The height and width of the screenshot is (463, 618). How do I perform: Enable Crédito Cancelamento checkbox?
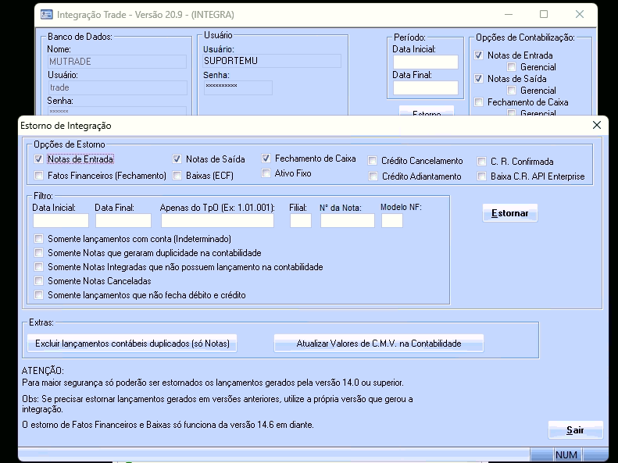[x=373, y=161]
